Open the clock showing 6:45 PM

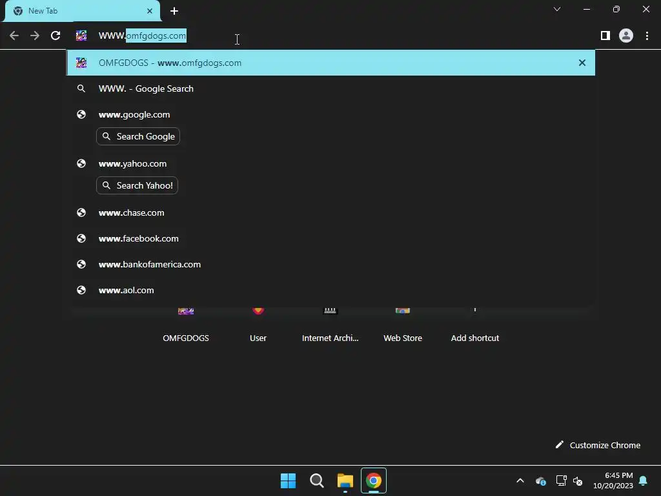point(613,480)
